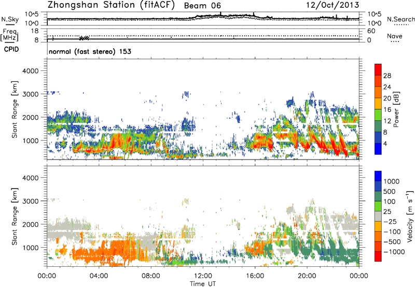This screenshot has height=287, width=415.
Task: Click the "60" Nave axis tick
Action: [x=371, y=31]
